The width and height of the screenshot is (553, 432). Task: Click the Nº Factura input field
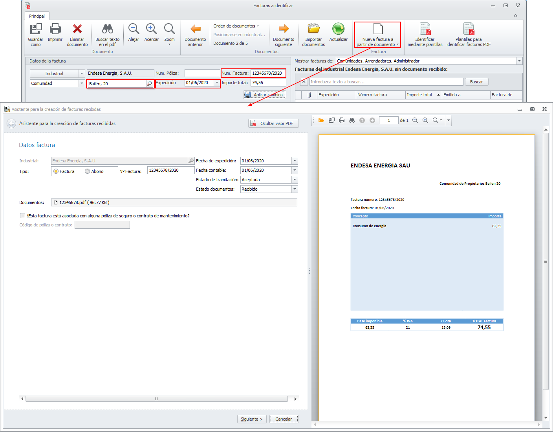click(170, 170)
